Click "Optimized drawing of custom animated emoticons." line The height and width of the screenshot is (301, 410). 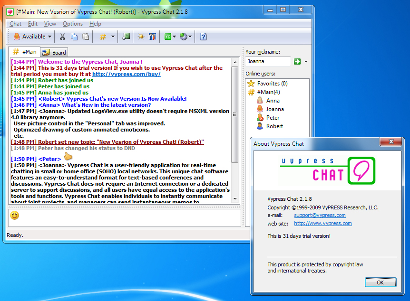coord(82,130)
